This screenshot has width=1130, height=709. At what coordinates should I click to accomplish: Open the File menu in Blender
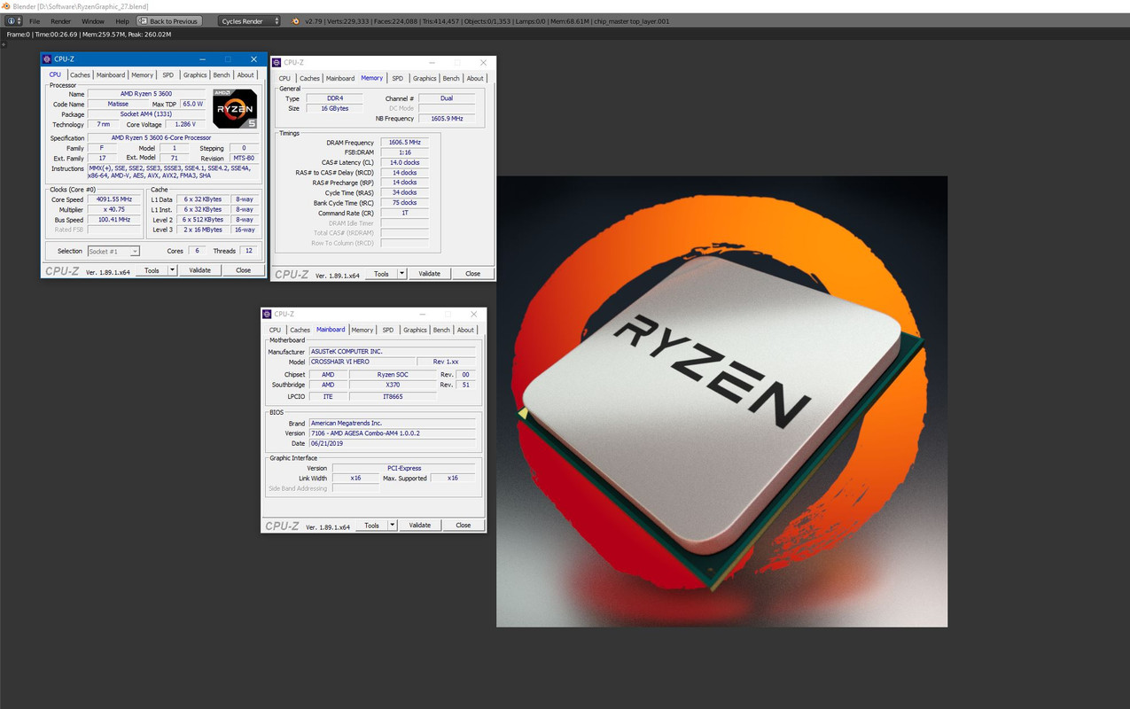35,20
